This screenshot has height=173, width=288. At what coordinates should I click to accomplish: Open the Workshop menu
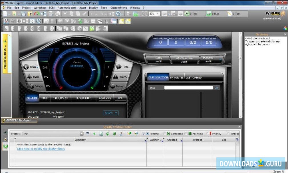click(39, 8)
